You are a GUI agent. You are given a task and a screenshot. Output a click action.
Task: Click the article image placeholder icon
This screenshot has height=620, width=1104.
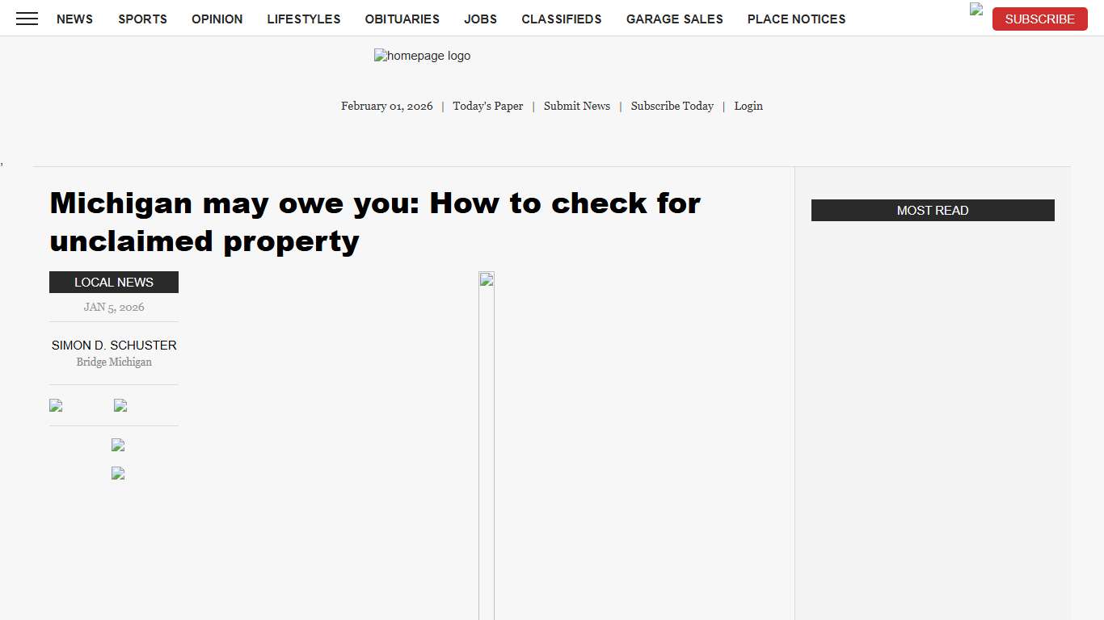[x=487, y=278]
